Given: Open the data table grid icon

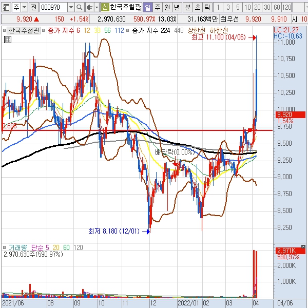Looking at the screenshot, I should (x=8, y=40).
